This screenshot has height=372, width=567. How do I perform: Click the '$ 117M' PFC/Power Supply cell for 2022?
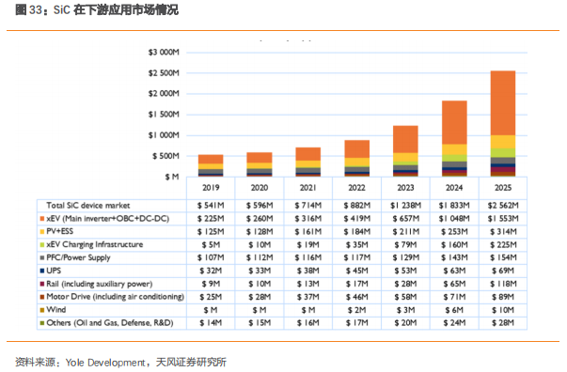tap(357, 258)
